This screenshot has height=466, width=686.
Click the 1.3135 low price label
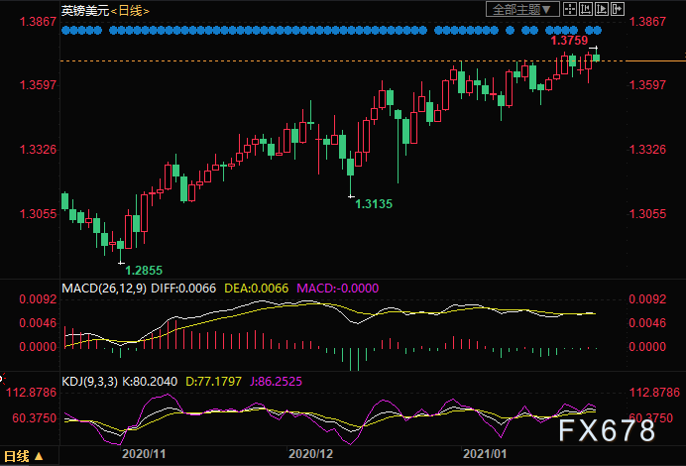(374, 204)
